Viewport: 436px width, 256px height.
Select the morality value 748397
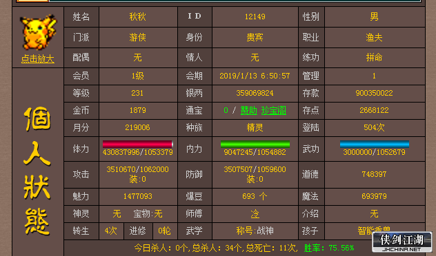[x=375, y=174]
